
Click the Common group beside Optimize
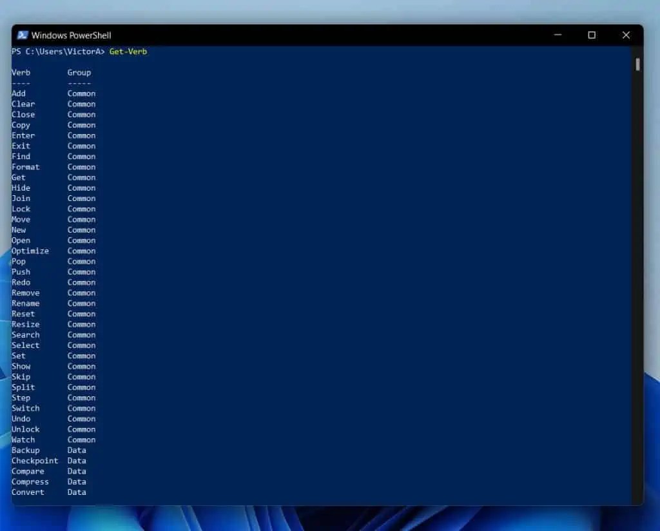(x=81, y=251)
